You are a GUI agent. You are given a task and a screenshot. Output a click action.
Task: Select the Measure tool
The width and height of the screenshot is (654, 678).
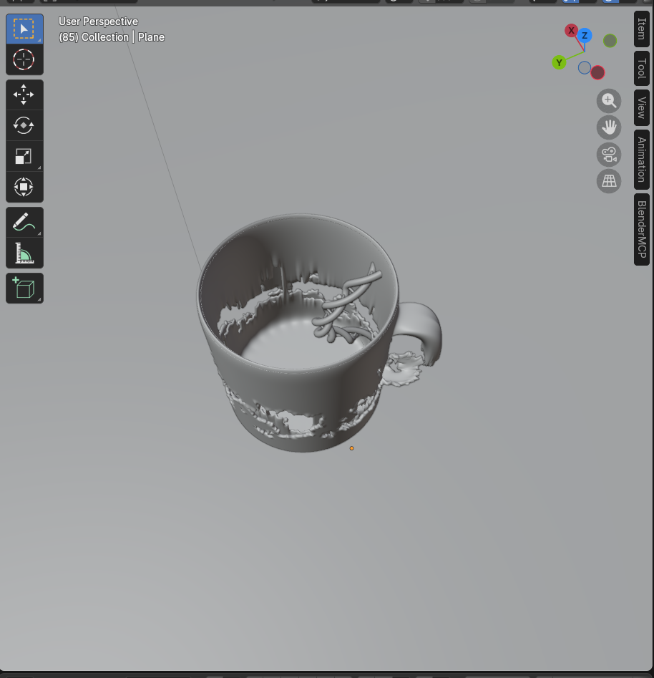pos(24,252)
